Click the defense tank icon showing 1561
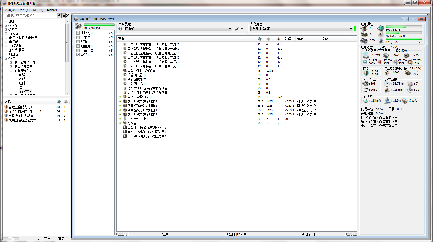433x242 pixels. click(366, 73)
